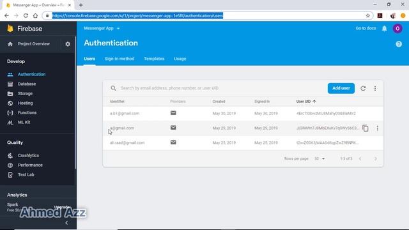Click the 1-3 of 3 pagination text

(346, 158)
